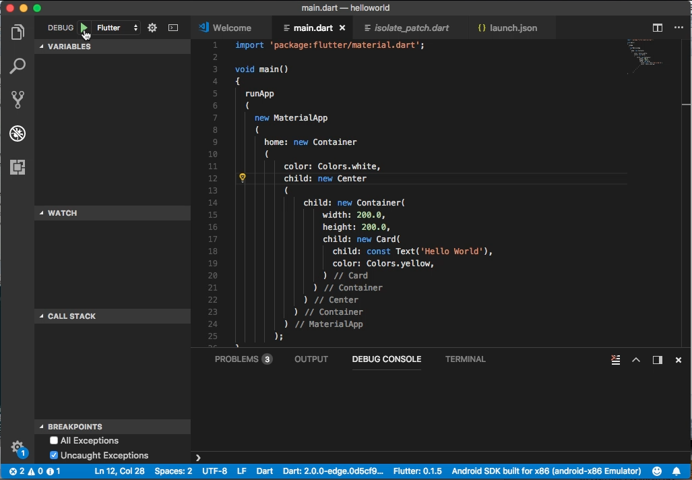Show errors and warnings counts in status bar

[35, 471]
